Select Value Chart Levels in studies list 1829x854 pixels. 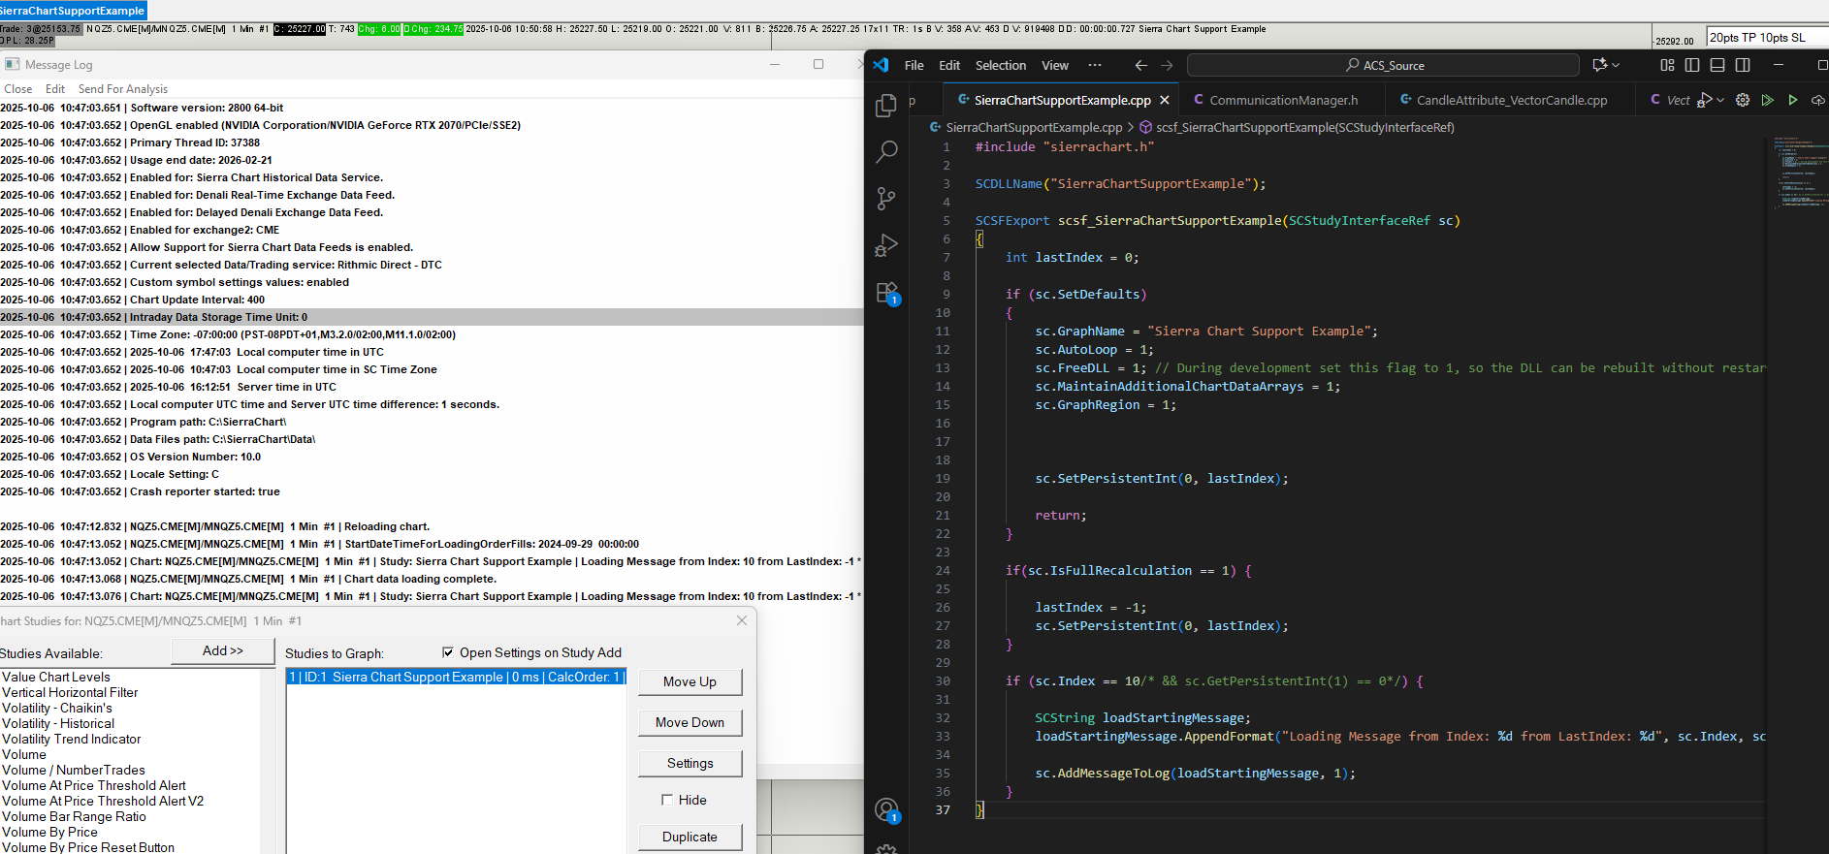[56, 677]
